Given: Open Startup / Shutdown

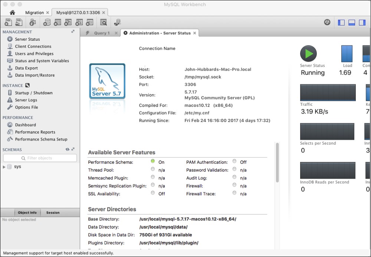Looking at the screenshot, I should (x=34, y=93).
